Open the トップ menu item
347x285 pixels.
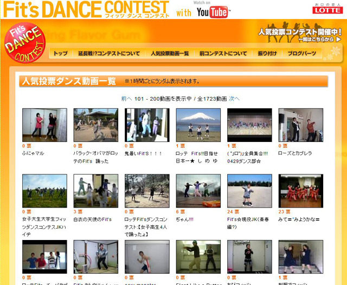tap(60, 53)
